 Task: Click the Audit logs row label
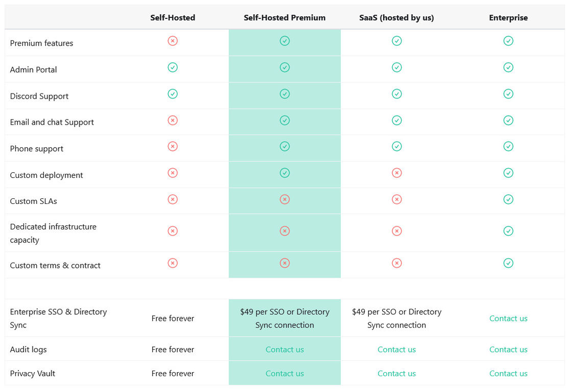tap(28, 350)
